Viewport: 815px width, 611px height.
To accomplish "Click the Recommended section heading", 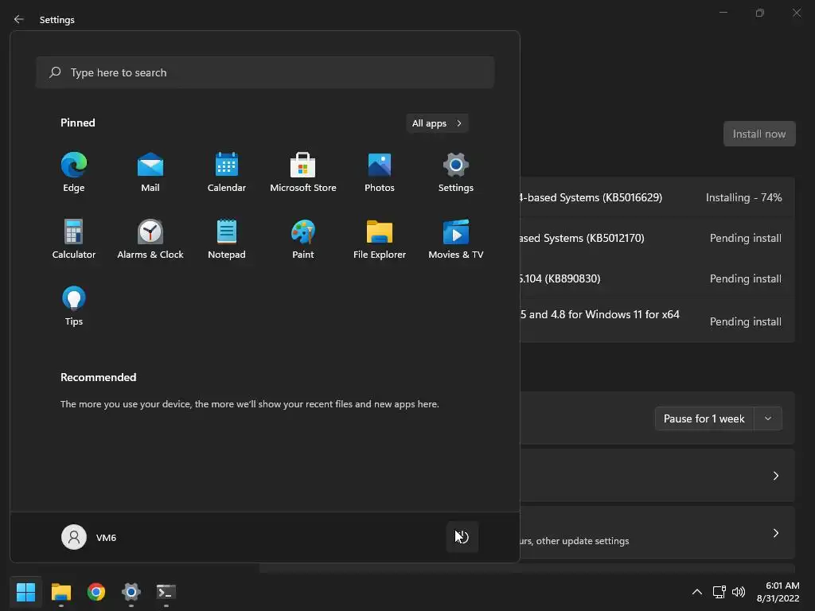I will [x=98, y=377].
